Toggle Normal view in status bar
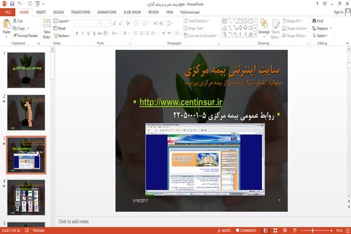This screenshot has height=234, width=351. (266, 230)
